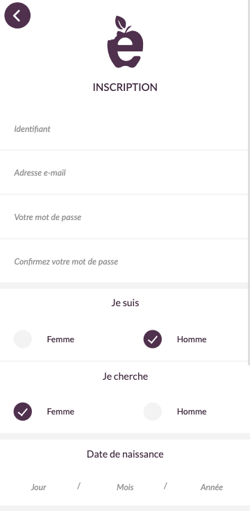
Task: Select Homme under Je suis
Action: [153, 339]
